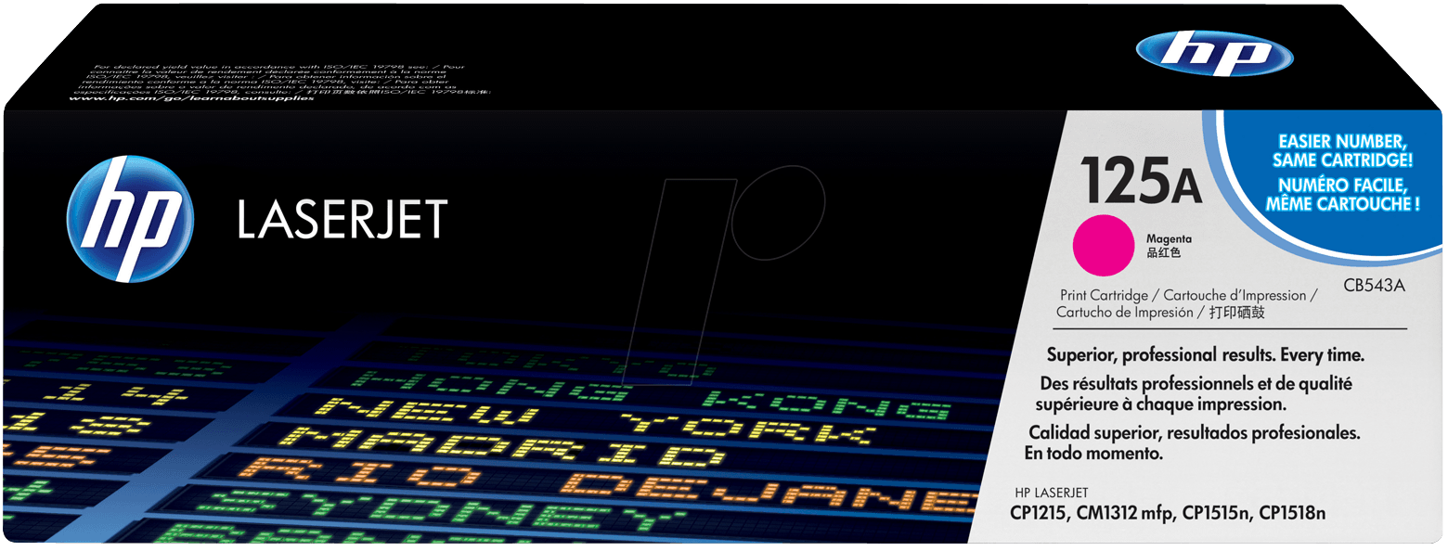Screen dimensions: 1448x551
Task: Select the magenta color circle
Action: point(1105,244)
